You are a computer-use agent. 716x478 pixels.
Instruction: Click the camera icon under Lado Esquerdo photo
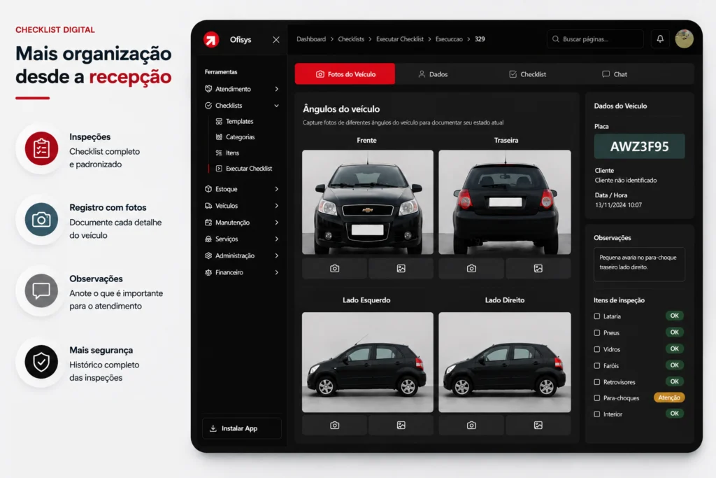(x=335, y=425)
